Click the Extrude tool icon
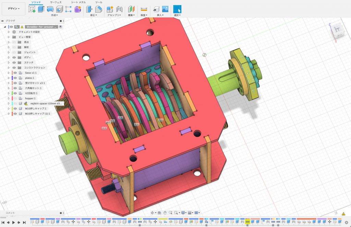This screenshot has height=227, width=351. (x=41, y=9)
